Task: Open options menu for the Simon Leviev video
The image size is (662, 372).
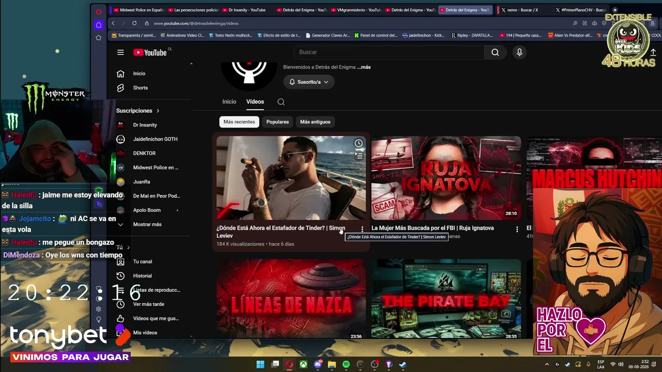Action: tap(362, 229)
